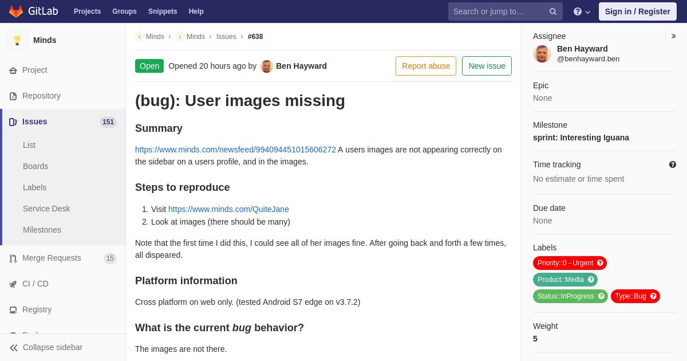Open the Groups menu in the navbar
687x361 pixels.
pos(124,11)
